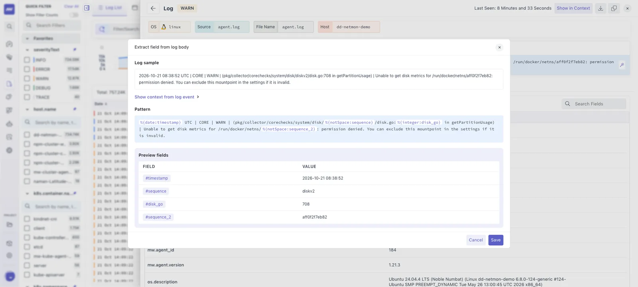Go back using the arrow beside Log

click(153, 8)
